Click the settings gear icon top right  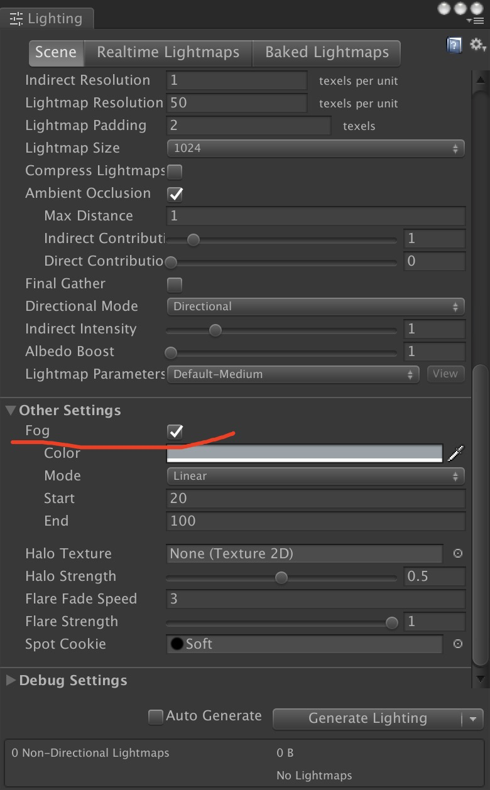pos(477,45)
